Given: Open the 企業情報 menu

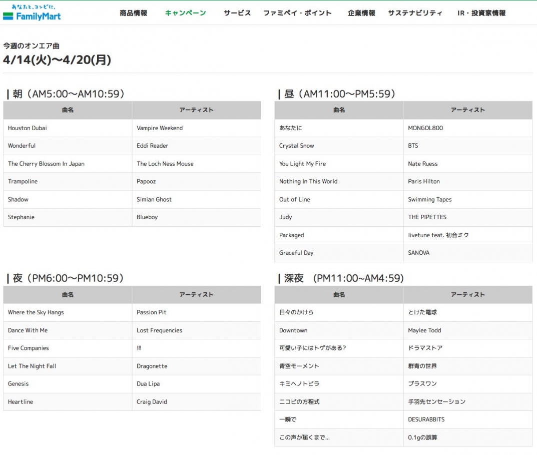Looking at the screenshot, I should click(361, 13).
